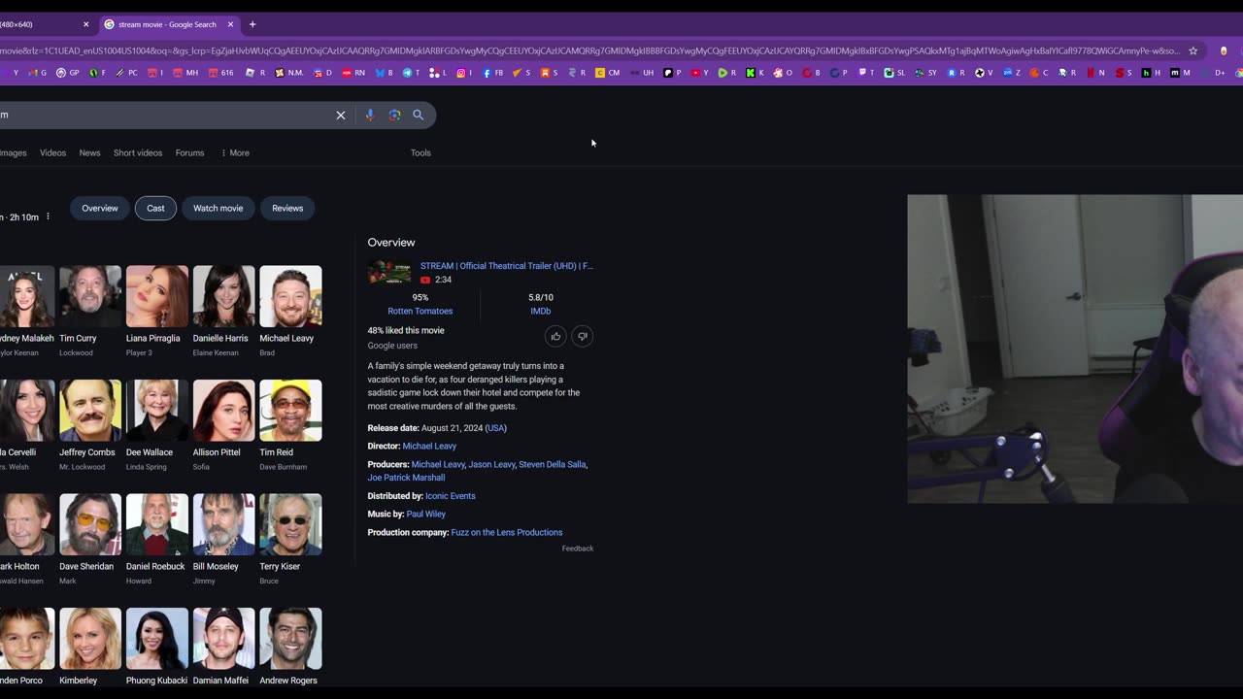
Task: Play the STREAM Official Theatrical Trailer link
Action: point(506,265)
